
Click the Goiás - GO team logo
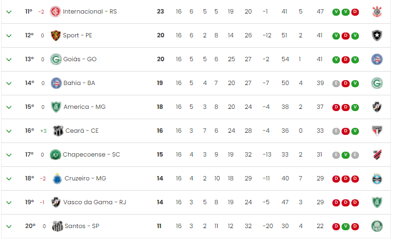coord(56,59)
